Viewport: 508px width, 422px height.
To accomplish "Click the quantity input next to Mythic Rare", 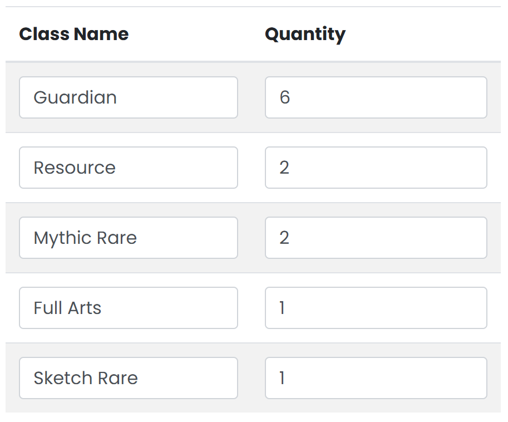I will pyautogui.click(x=376, y=238).
